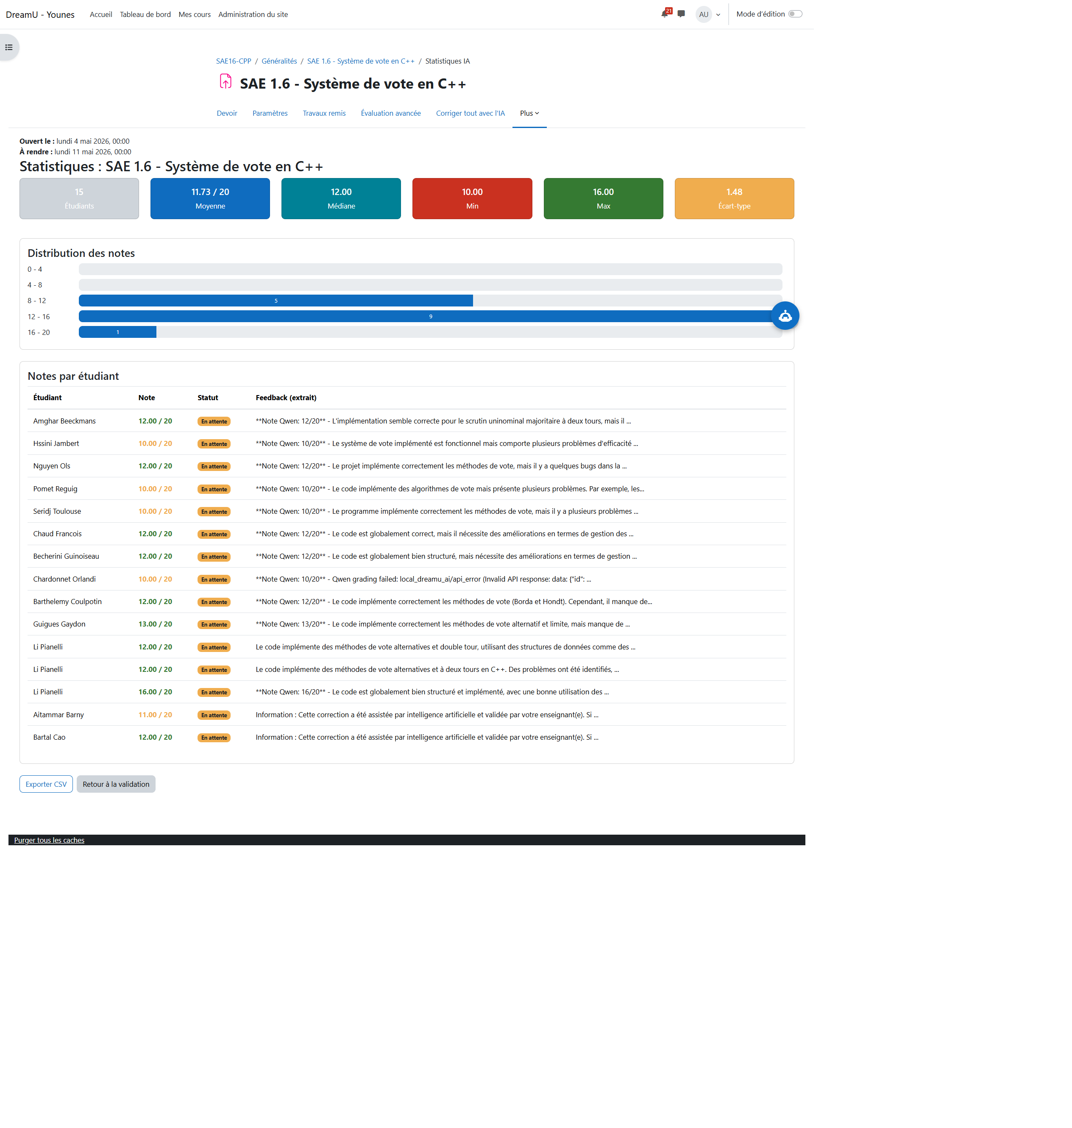Click the assignment file icon beside title

pos(226,82)
